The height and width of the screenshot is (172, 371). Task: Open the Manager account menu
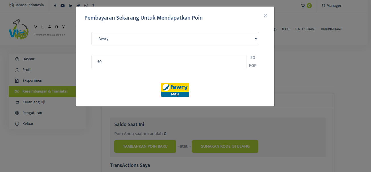(x=331, y=5)
